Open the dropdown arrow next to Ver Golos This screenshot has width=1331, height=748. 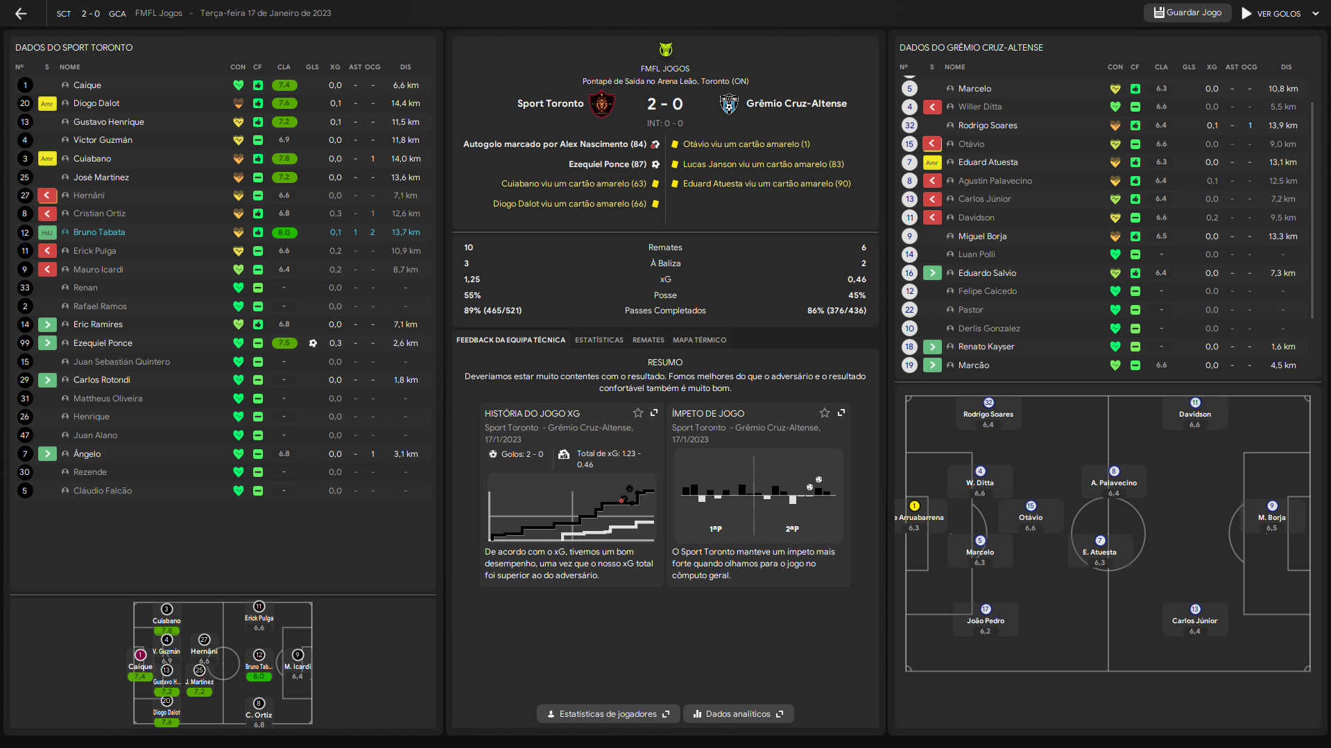(1316, 13)
